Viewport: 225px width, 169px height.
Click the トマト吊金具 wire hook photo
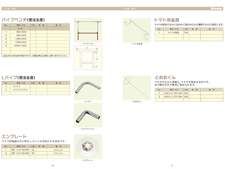137,30
